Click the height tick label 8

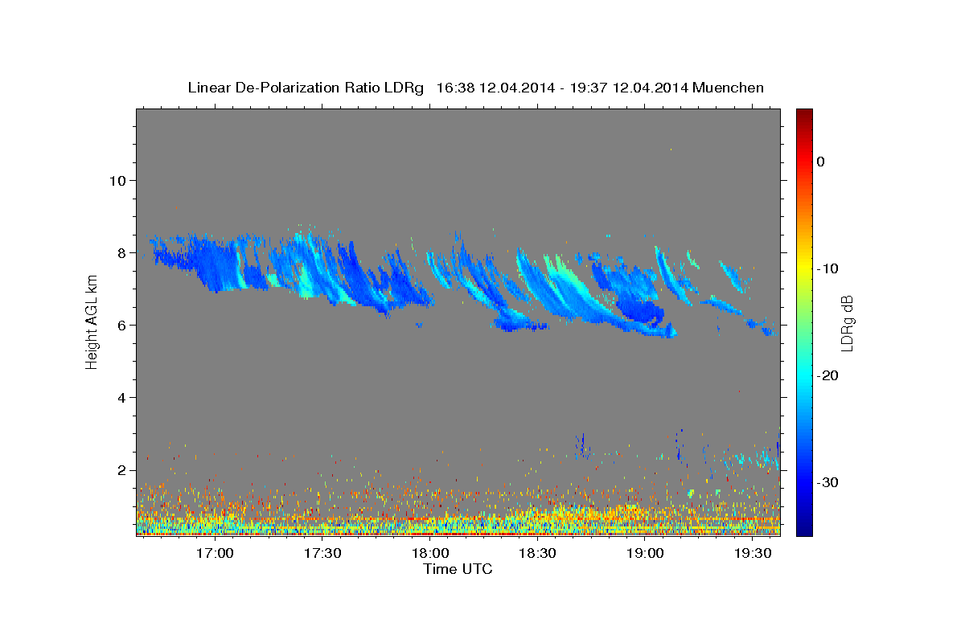pos(120,252)
